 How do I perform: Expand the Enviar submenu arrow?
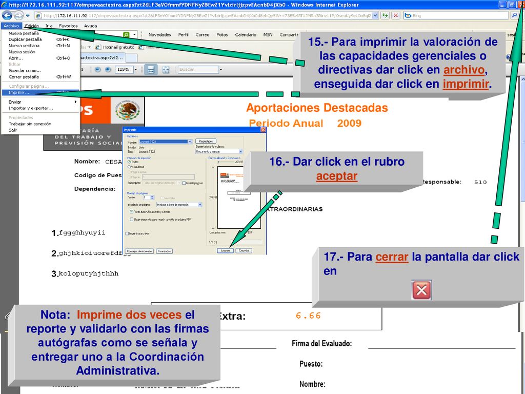tap(76, 102)
